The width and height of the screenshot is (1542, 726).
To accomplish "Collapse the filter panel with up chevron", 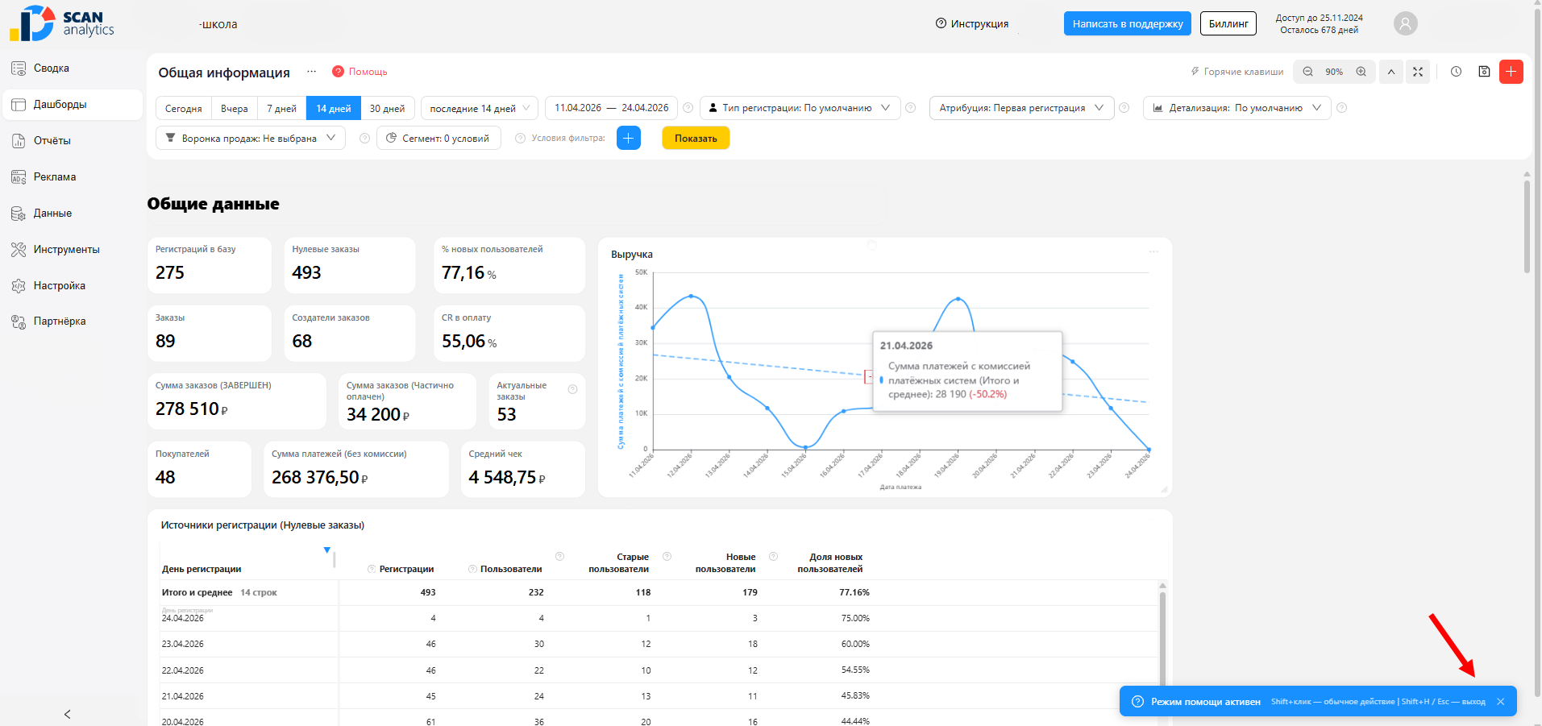I will [1390, 72].
